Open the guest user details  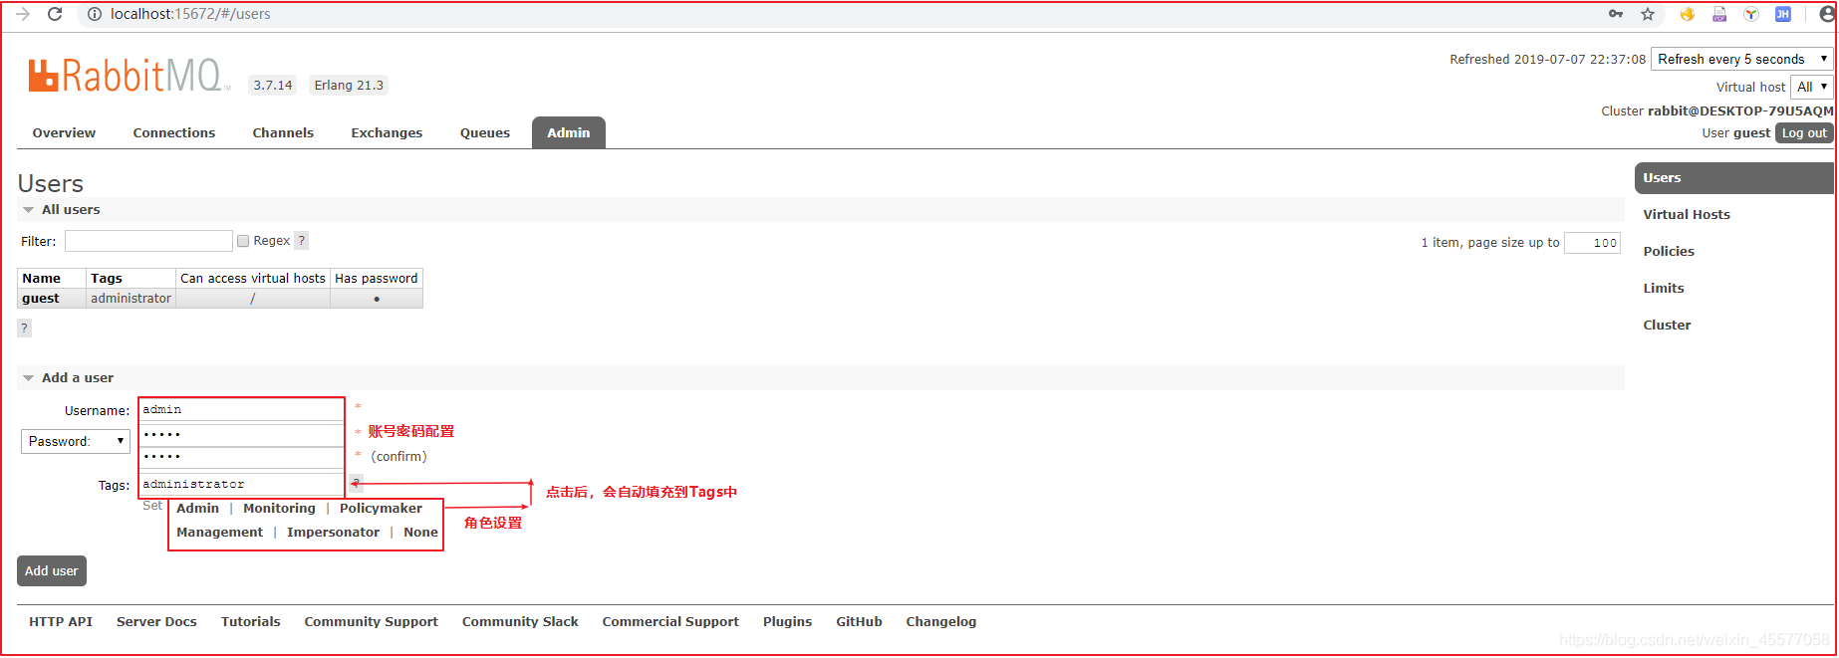pos(41,298)
